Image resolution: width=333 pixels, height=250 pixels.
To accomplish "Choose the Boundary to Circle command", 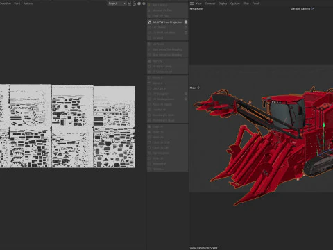I will (x=168, y=115).
